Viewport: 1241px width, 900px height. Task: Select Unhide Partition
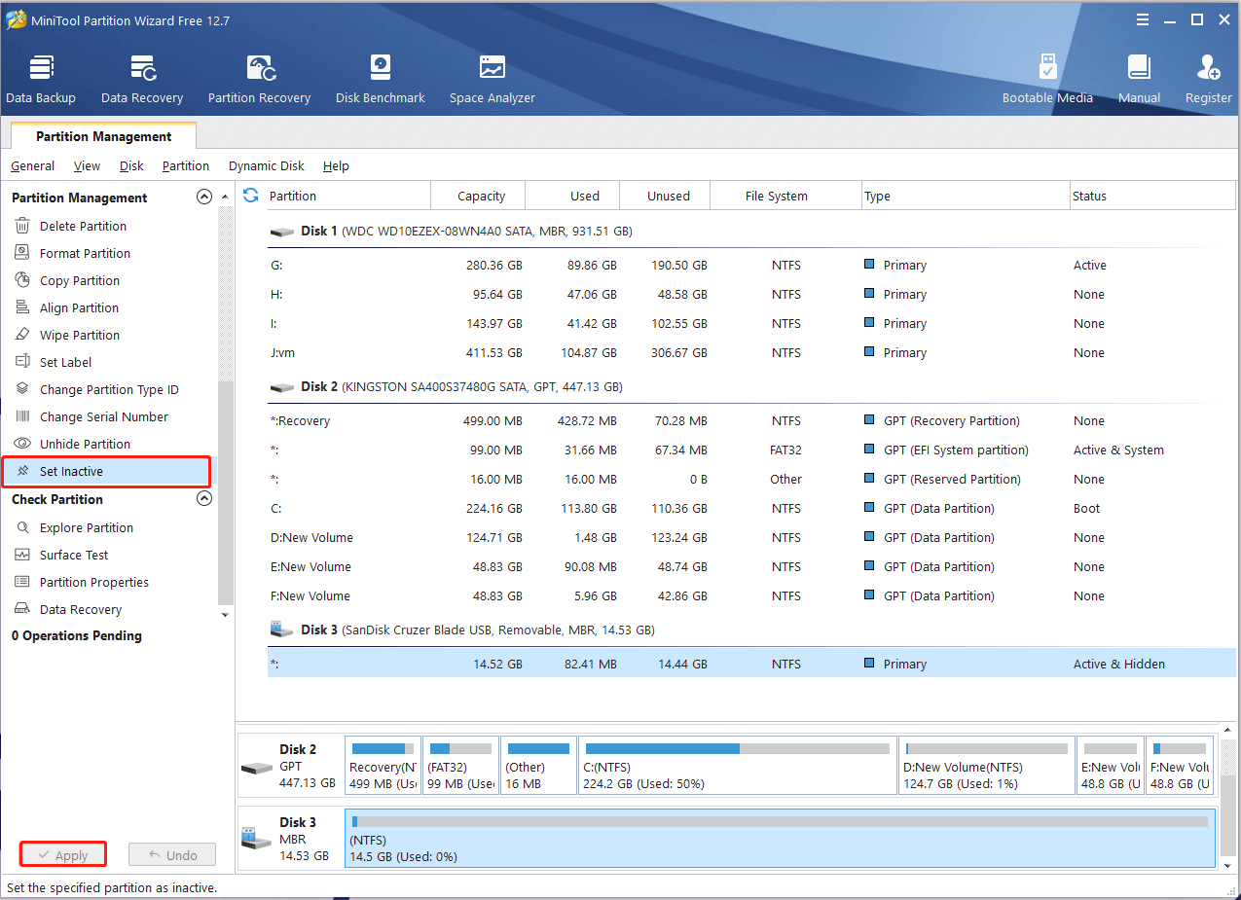click(85, 444)
